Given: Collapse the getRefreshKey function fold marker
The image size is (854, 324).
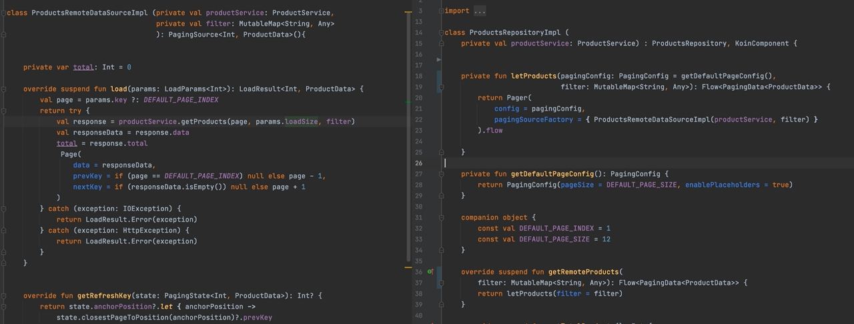Looking at the screenshot, I should (x=3, y=295).
